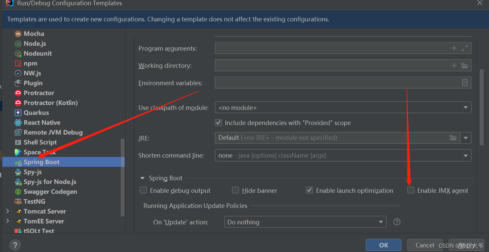This screenshot has width=489, height=252.
Task: Select the React Native atom icon
Action: pos(18,122)
